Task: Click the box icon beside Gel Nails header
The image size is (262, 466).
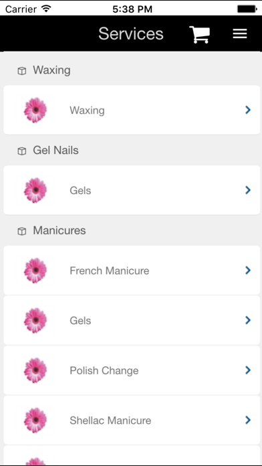Action: click(21, 151)
